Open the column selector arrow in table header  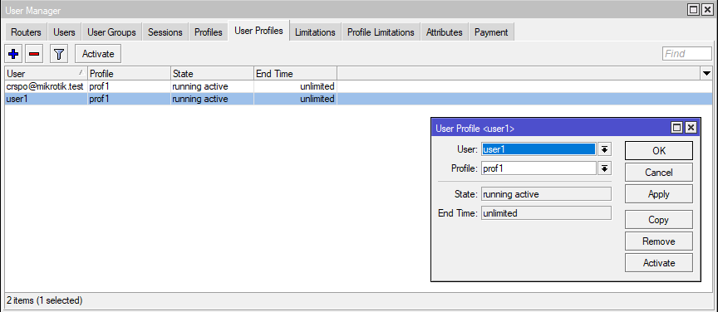point(706,73)
